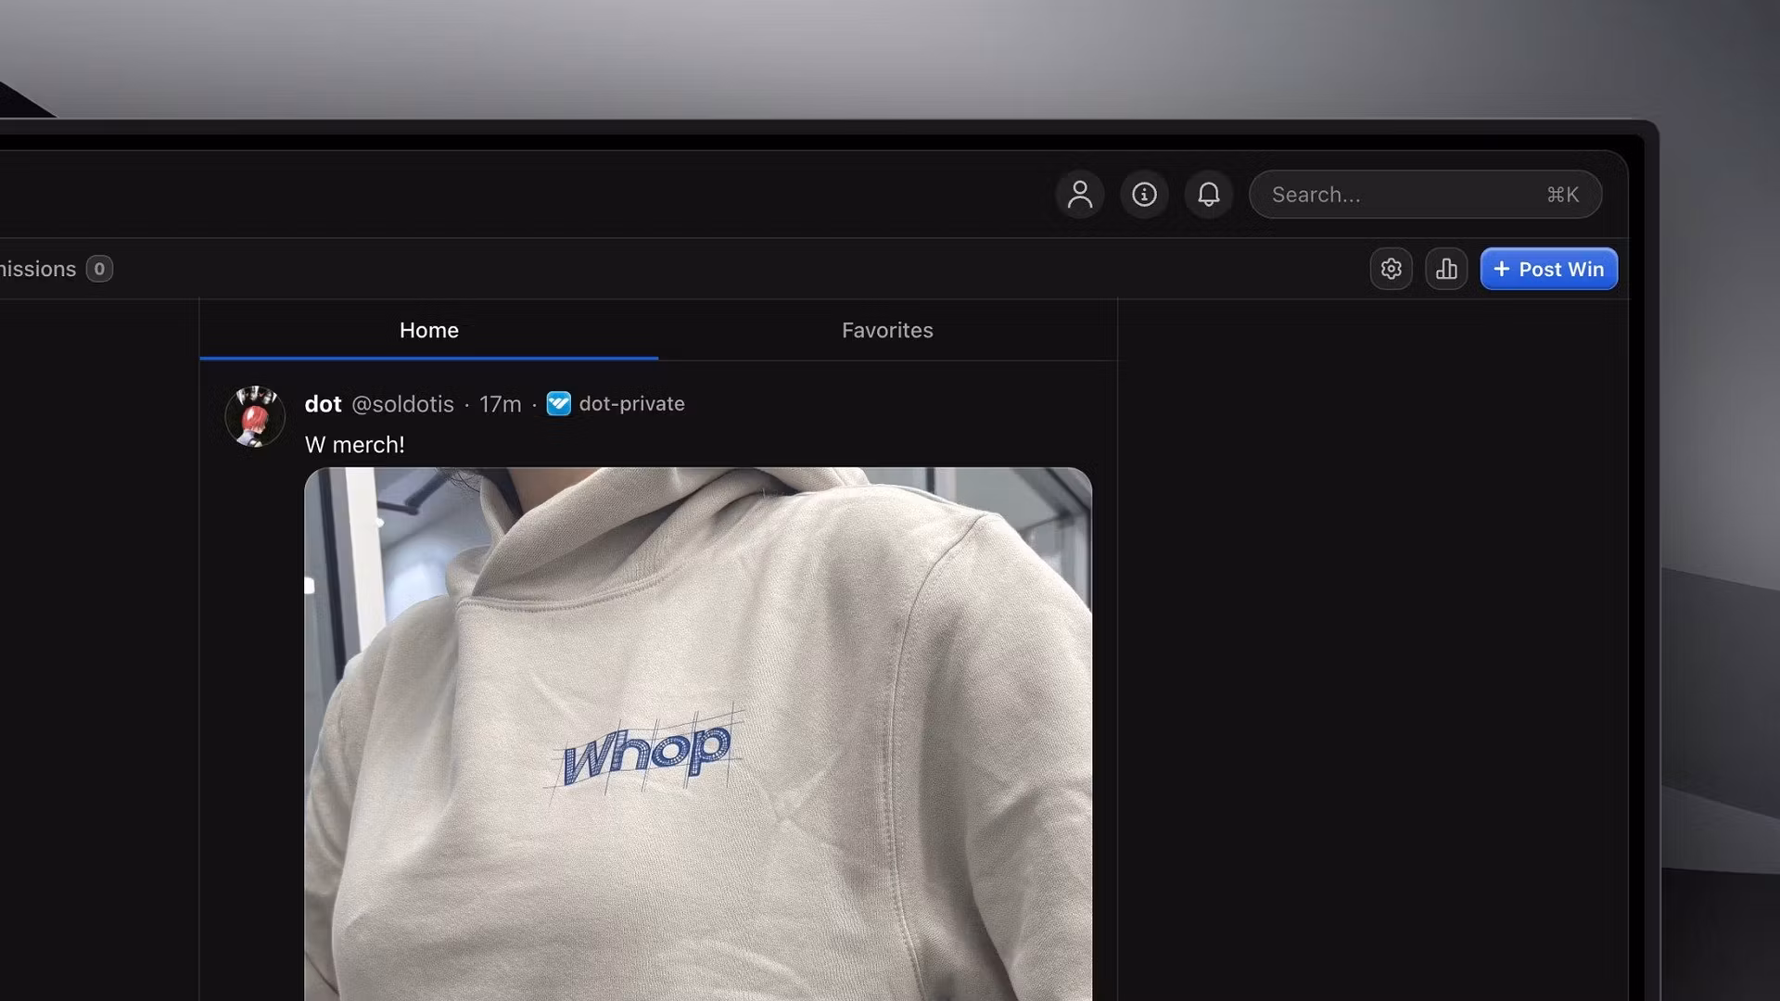Screen dimensions: 1780x1001
Task: Click the info icon in the top bar
Action: 1143,195
